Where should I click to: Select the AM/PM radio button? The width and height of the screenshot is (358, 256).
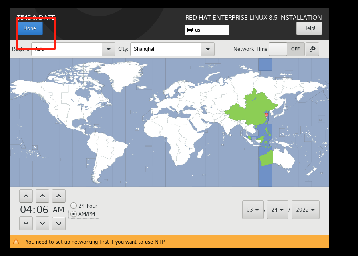tap(73, 214)
